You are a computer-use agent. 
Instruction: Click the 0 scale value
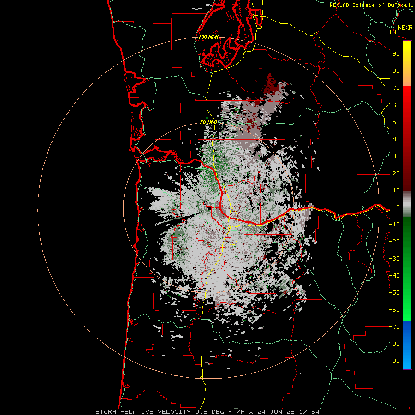click(398, 207)
